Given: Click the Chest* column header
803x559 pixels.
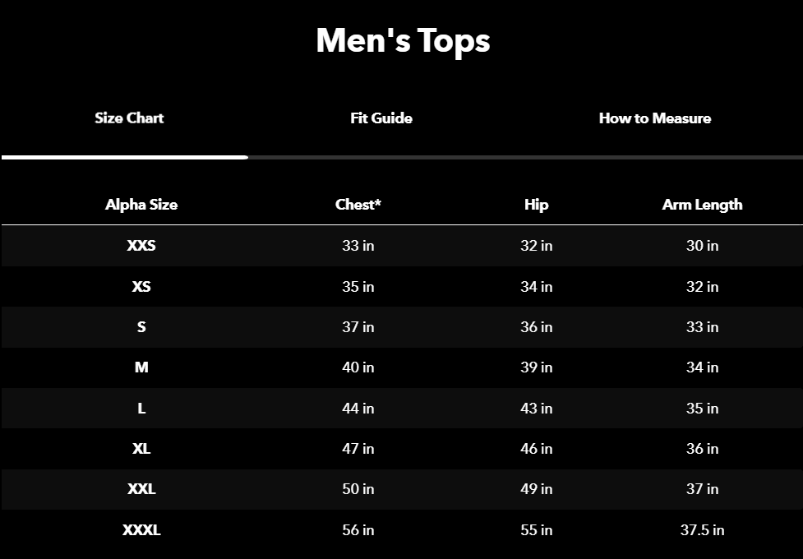Looking at the screenshot, I should point(358,205).
